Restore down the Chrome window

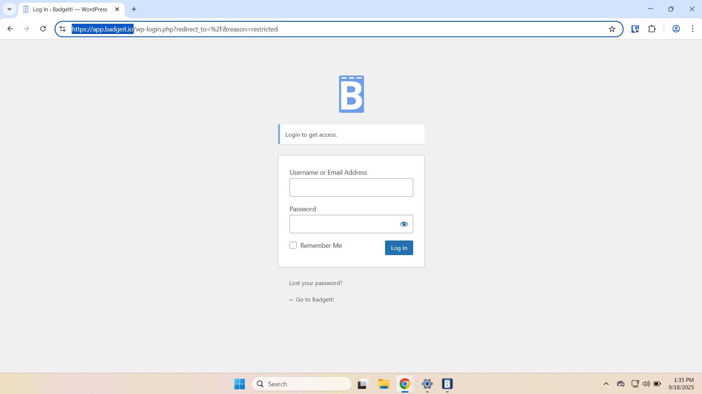click(671, 9)
